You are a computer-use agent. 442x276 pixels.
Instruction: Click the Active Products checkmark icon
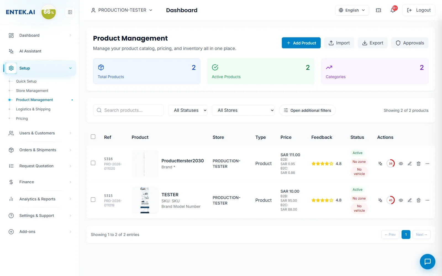click(x=215, y=67)
